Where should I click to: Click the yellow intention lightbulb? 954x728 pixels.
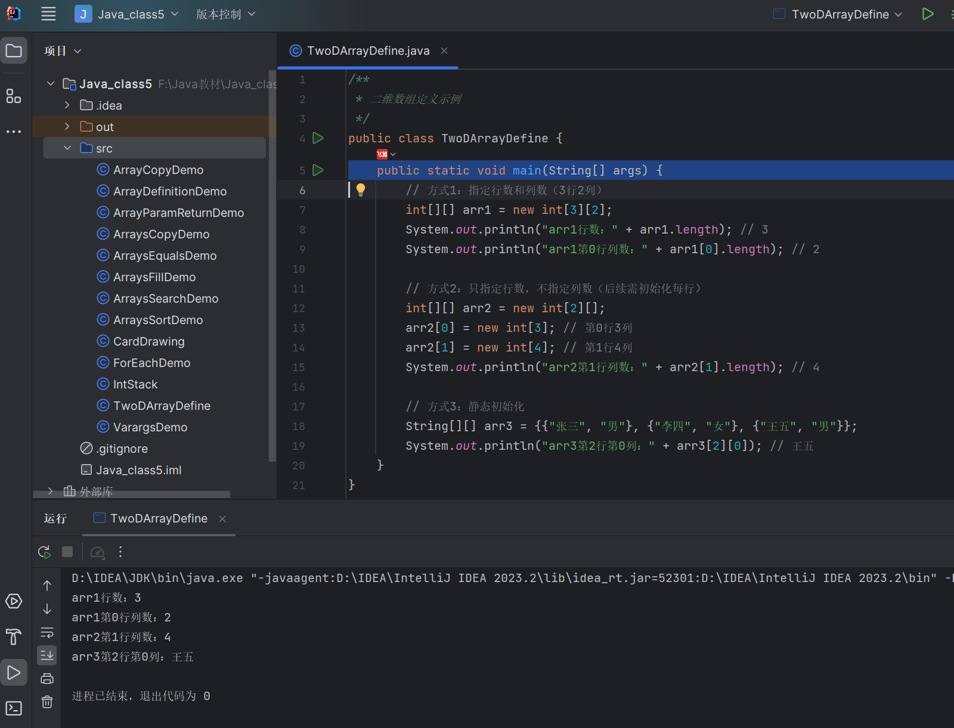point(361,190)
